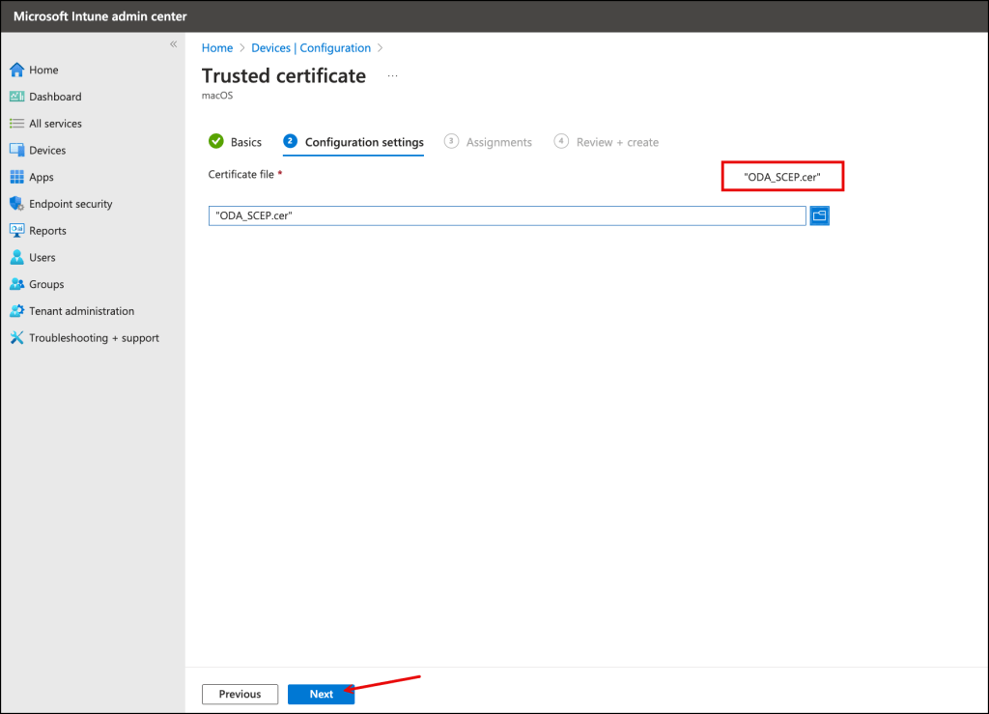Select the Devices icon in sidebar
989x714 pixels.
coord(16,151)
